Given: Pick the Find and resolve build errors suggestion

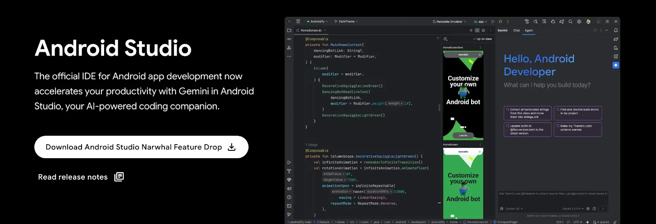Looking at the screenshot, I should 578,113.
